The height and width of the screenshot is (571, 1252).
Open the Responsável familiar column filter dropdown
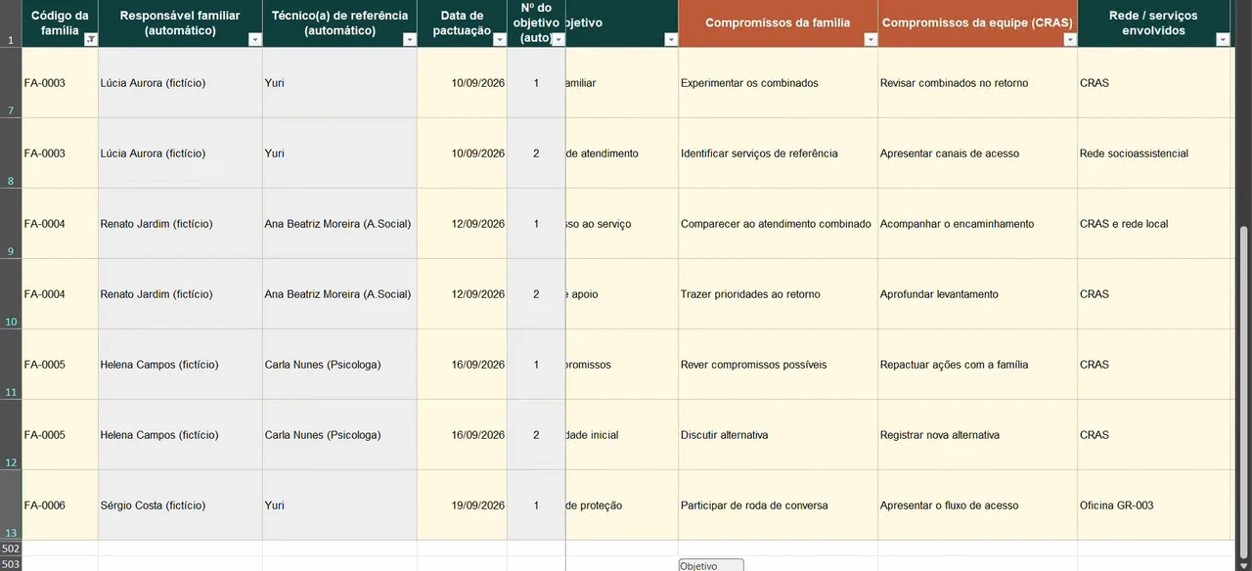tap(255, 40)
